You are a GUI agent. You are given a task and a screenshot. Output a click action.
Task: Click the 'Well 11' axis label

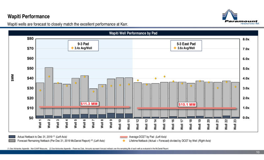(129, 124)
